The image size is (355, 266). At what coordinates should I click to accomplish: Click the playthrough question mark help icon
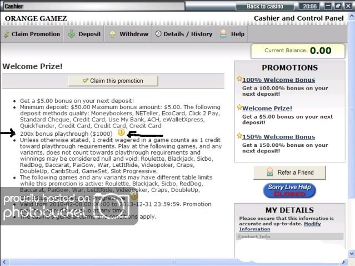121,132
